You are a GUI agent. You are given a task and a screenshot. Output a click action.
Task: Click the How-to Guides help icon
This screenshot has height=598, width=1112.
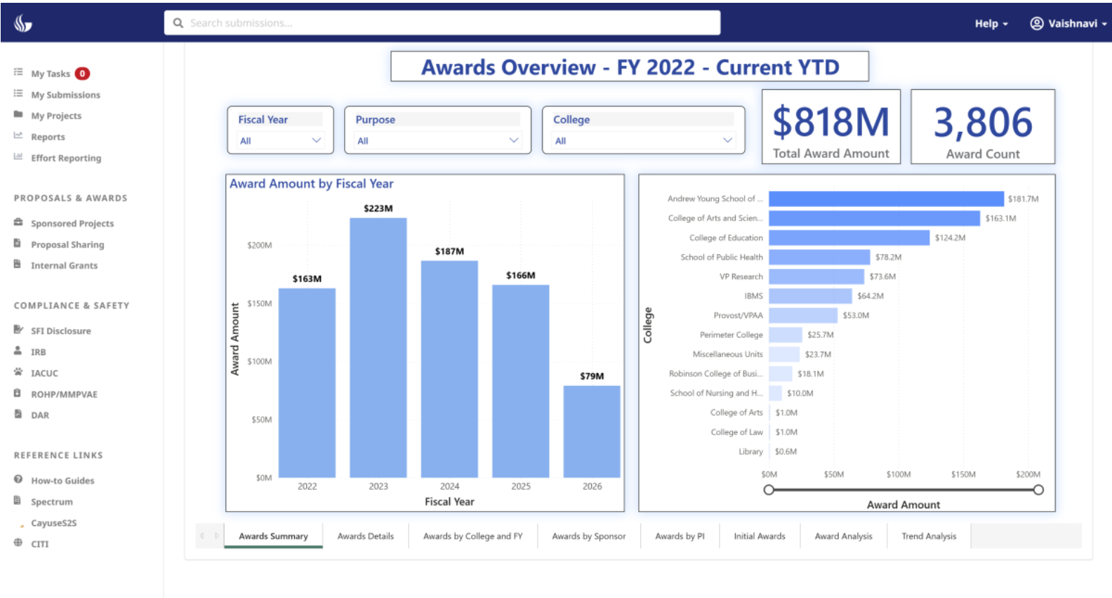click(x=18, y=479)
